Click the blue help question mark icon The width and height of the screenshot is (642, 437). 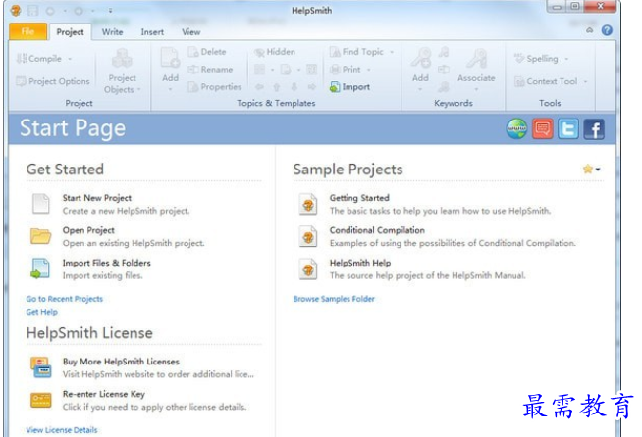(607, 30)
